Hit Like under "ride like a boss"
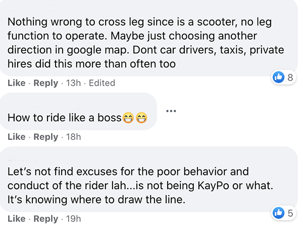Image resolution: width=303 pixels, height=225 pixels. (17, 137)
